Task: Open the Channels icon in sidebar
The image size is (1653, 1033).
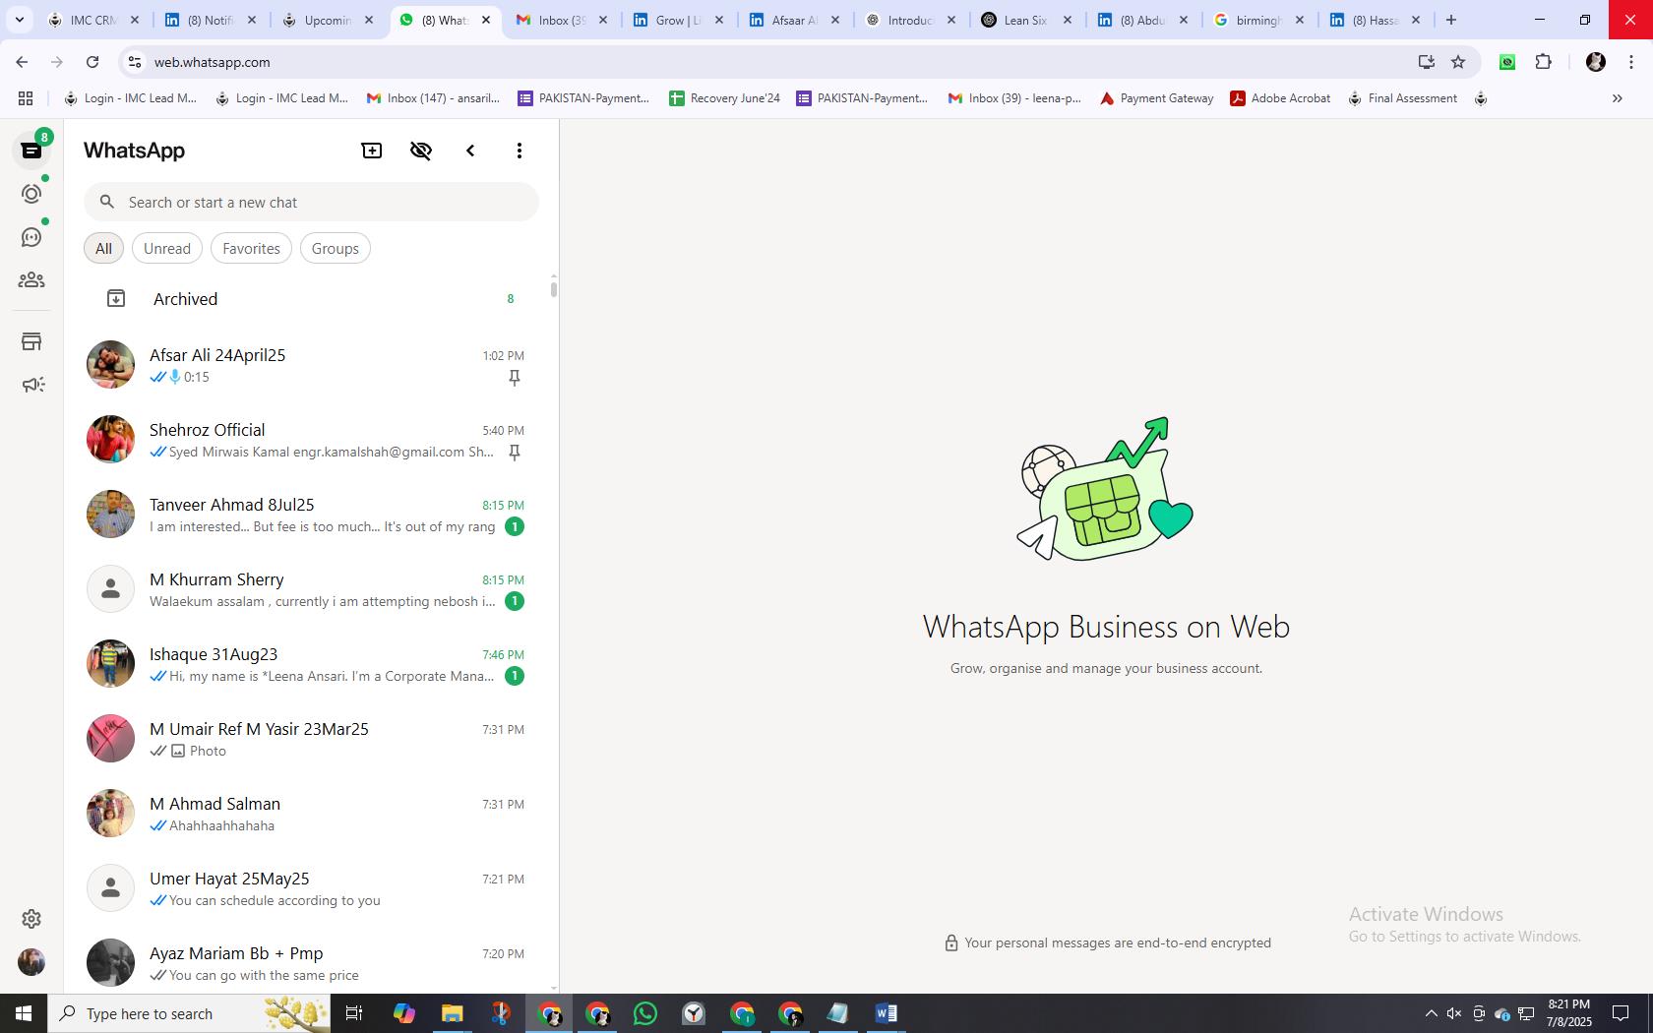Action: point(31,237)
